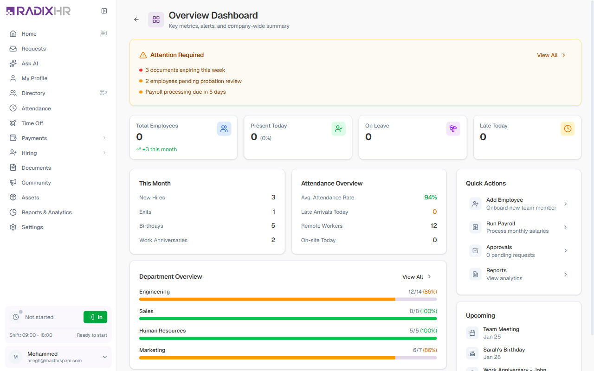
Task: Click the On Leave palm tree icon
Action: 453,129
